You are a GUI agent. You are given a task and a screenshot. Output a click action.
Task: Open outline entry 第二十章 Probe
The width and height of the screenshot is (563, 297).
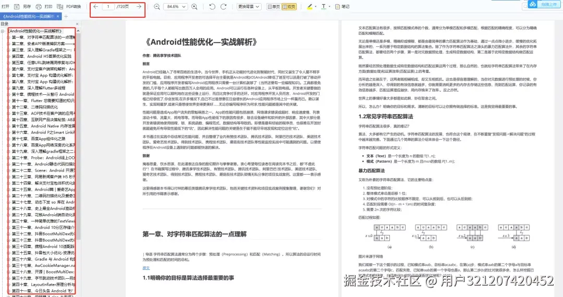tap(43, 158)
